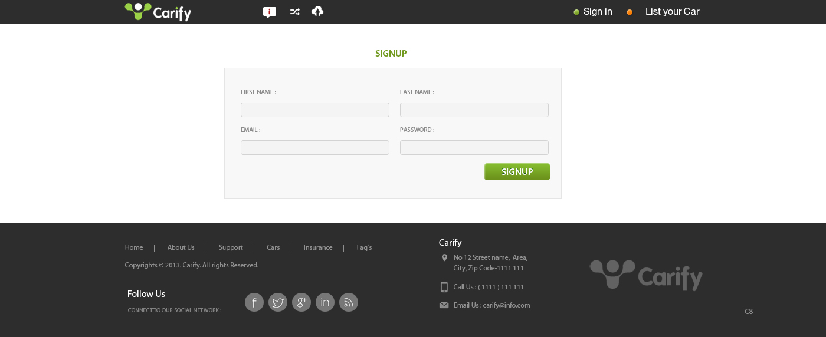826x337 pixels.
Task: Click the Call Us phone number text
Action: 489,288
